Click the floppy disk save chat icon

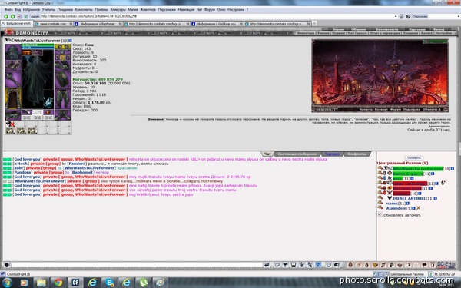click(x=294, y=265)
